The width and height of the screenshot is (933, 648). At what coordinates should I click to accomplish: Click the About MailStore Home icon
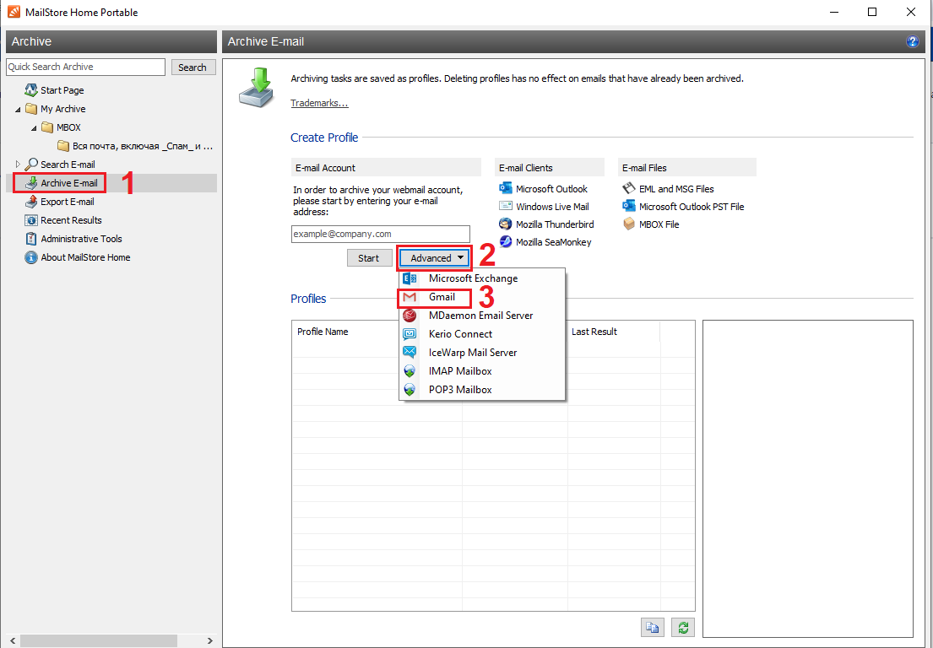point(31,257)
